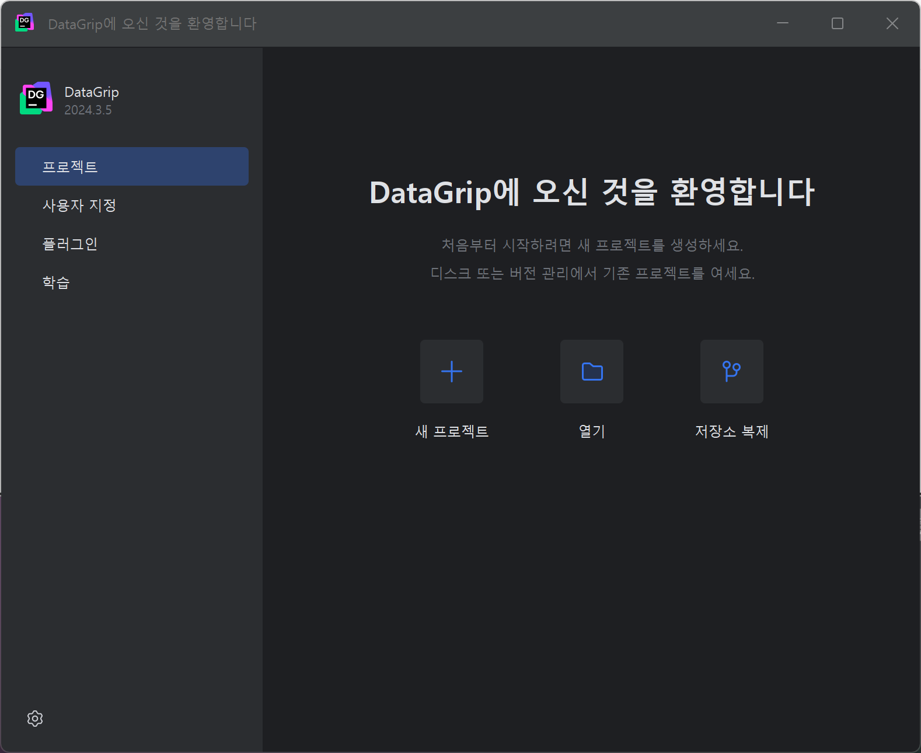Screen dimensions: 921x753
Task: Maximize the DataGrip welcome window
Action: (838, 23)
